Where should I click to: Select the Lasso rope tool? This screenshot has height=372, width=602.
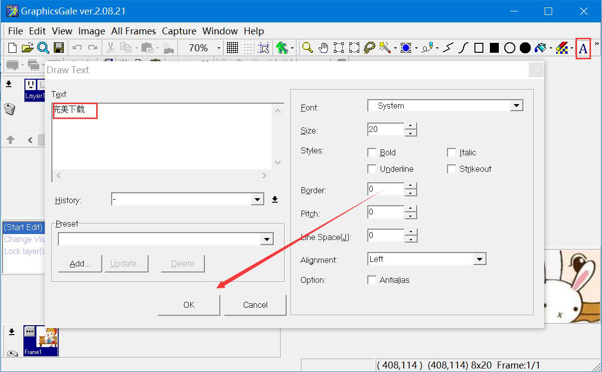(x=370, y=48)
